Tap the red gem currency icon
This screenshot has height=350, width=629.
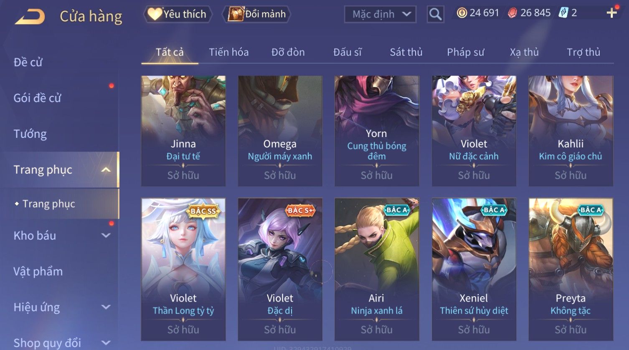pyautogui.click(x=512, y=13)
